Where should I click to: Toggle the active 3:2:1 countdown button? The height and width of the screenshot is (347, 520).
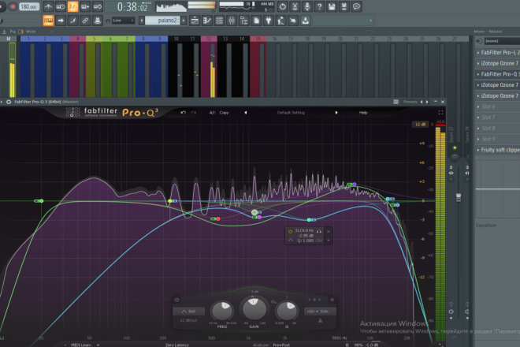coord(72,6)
